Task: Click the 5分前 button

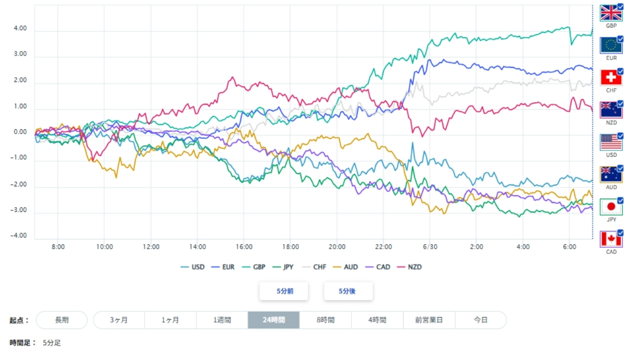Action: (284, 291)
